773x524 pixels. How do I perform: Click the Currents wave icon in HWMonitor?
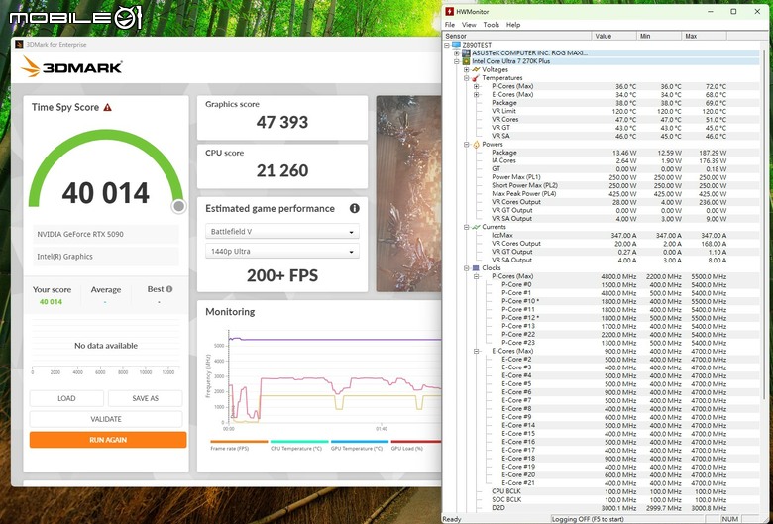476,227
